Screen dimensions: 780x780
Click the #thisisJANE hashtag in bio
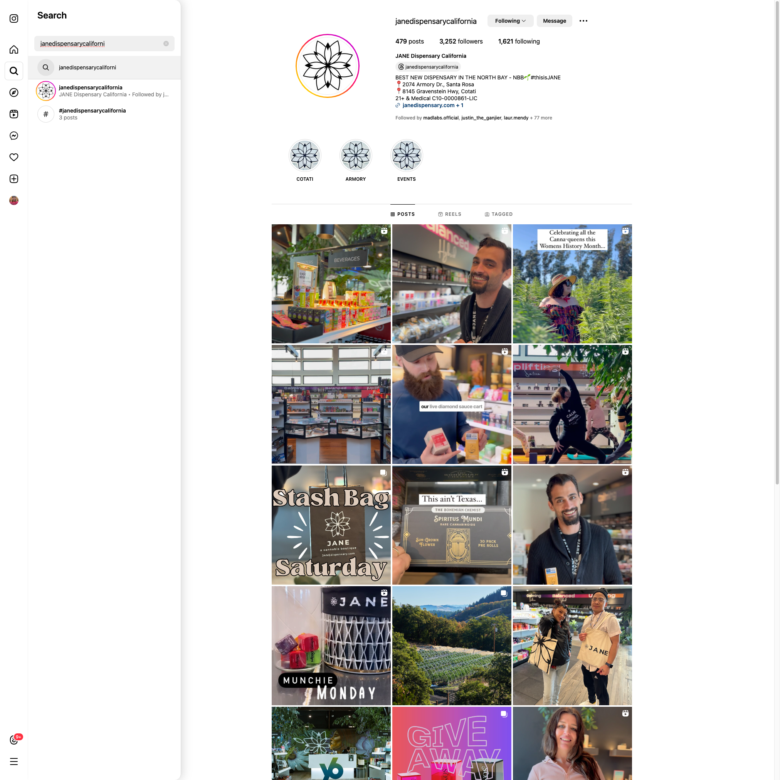(545, 77)
